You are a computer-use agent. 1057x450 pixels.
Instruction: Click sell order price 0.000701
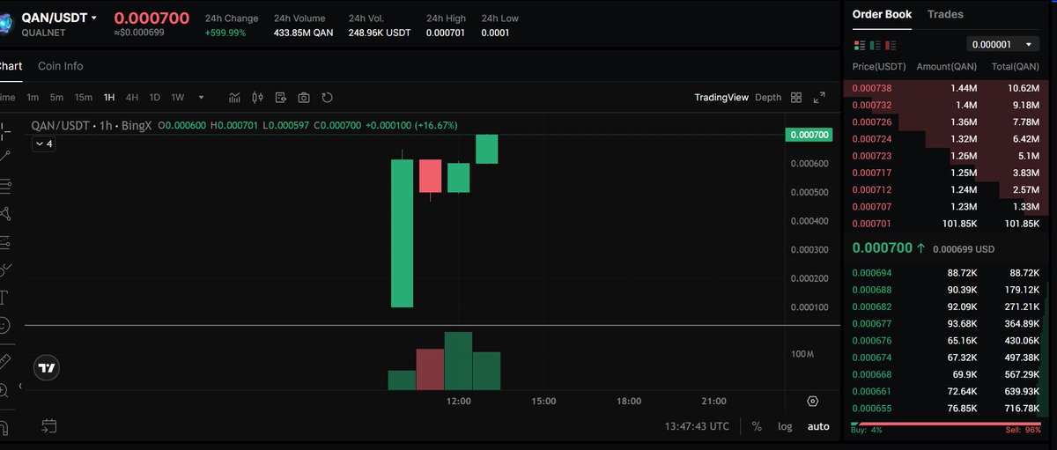tap(870, 223)
